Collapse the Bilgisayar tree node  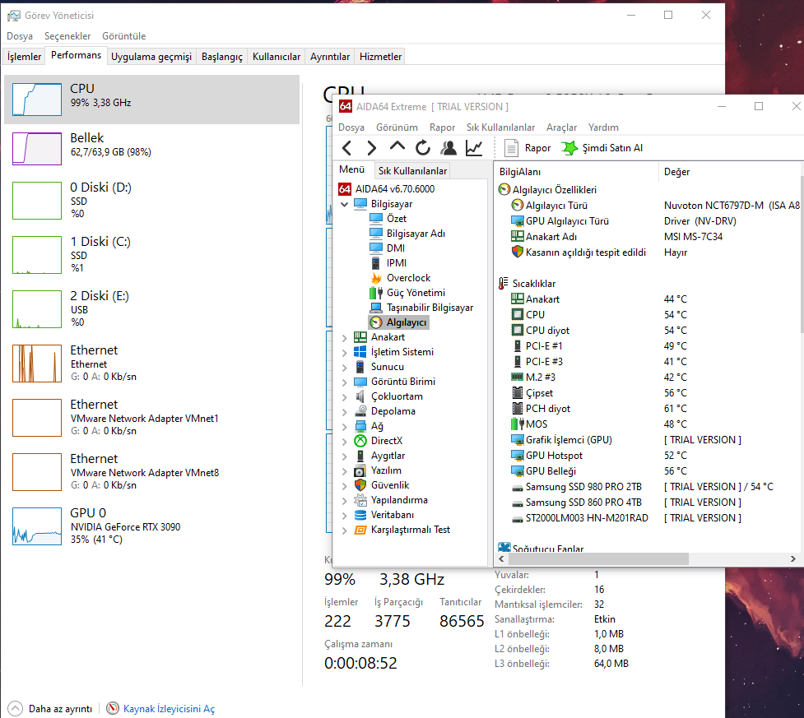coord(345,204)
